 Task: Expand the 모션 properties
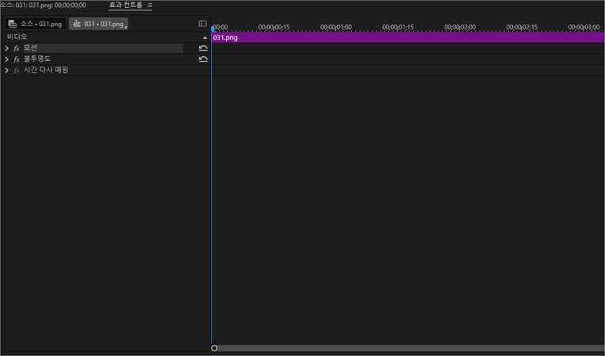coord(7,48)
